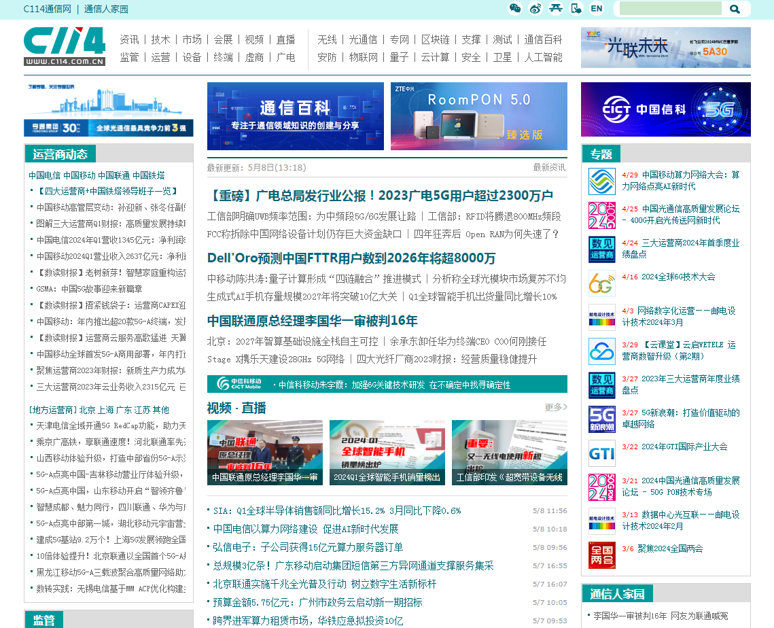Open the 2024 50G PON forum icon
The image size is (774, 628).
(601, 487)
